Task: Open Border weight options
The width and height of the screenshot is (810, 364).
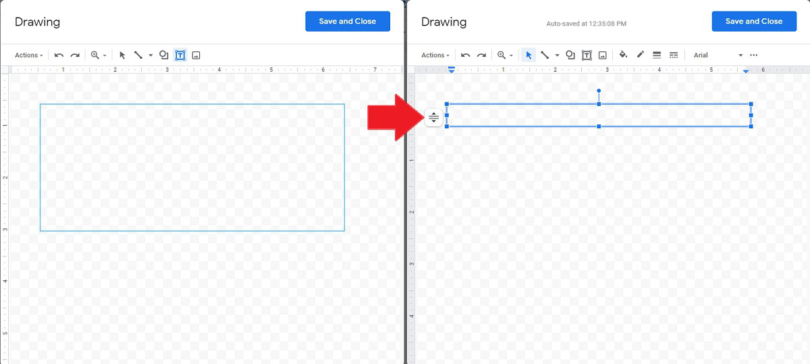Action: [x=657, y=55]
